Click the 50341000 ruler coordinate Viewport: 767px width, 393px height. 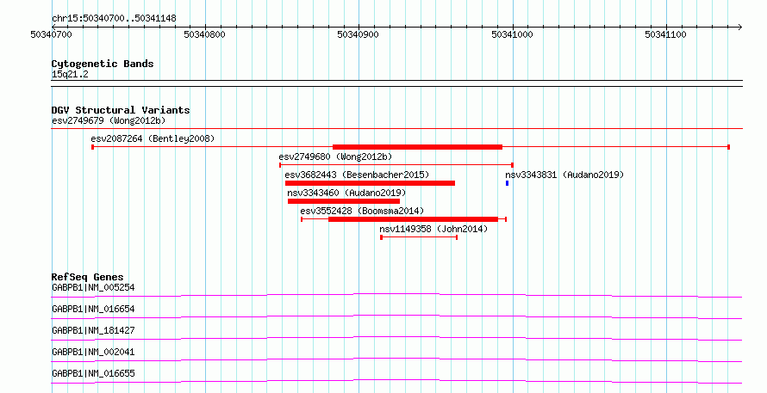pos(512,34)
